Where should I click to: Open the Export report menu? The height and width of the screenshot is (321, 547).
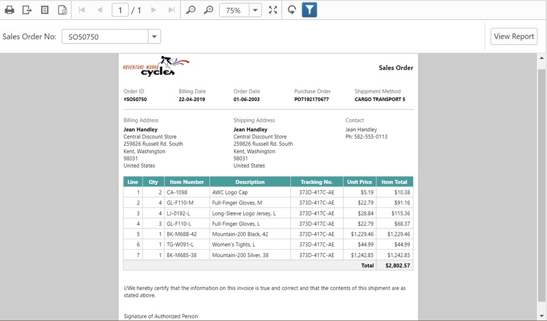(27, 10)
